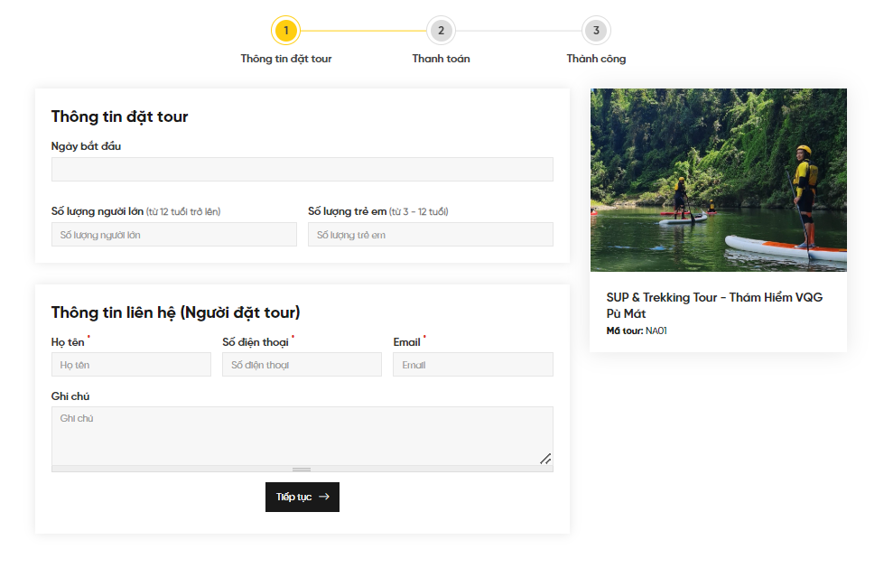Open the SUP & Trekking Tour title link

(x=714, y=305)
